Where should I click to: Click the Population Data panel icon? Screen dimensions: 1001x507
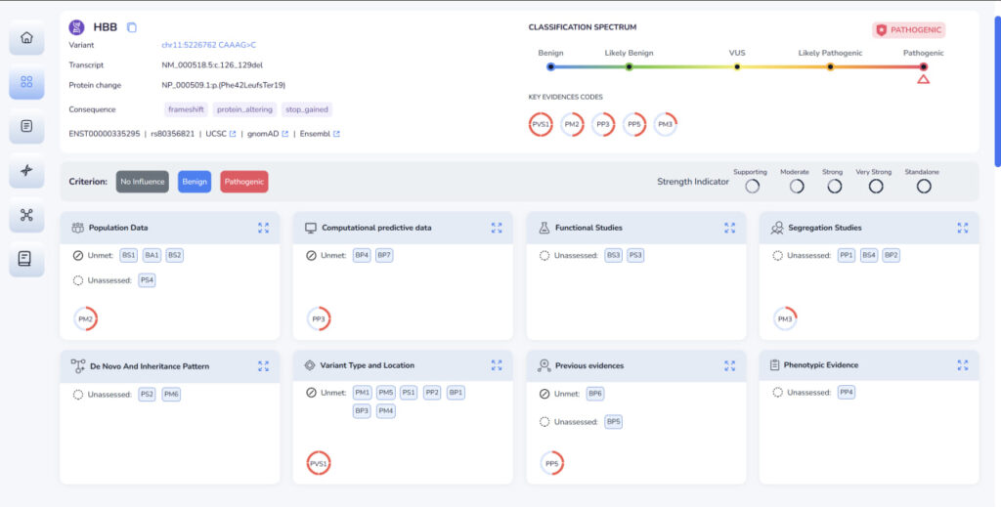pos(78,228)
